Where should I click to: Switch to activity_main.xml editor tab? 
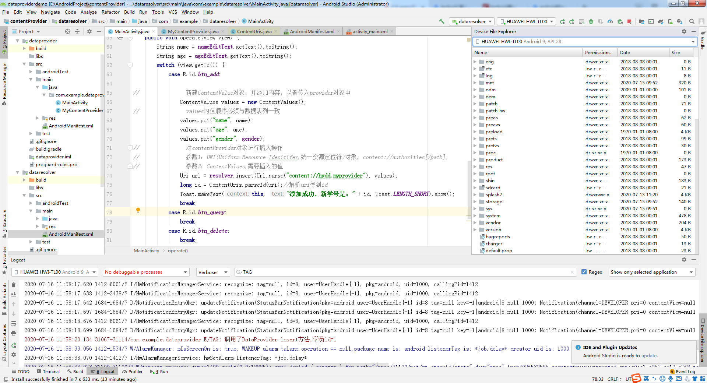[x=370, y=31]
